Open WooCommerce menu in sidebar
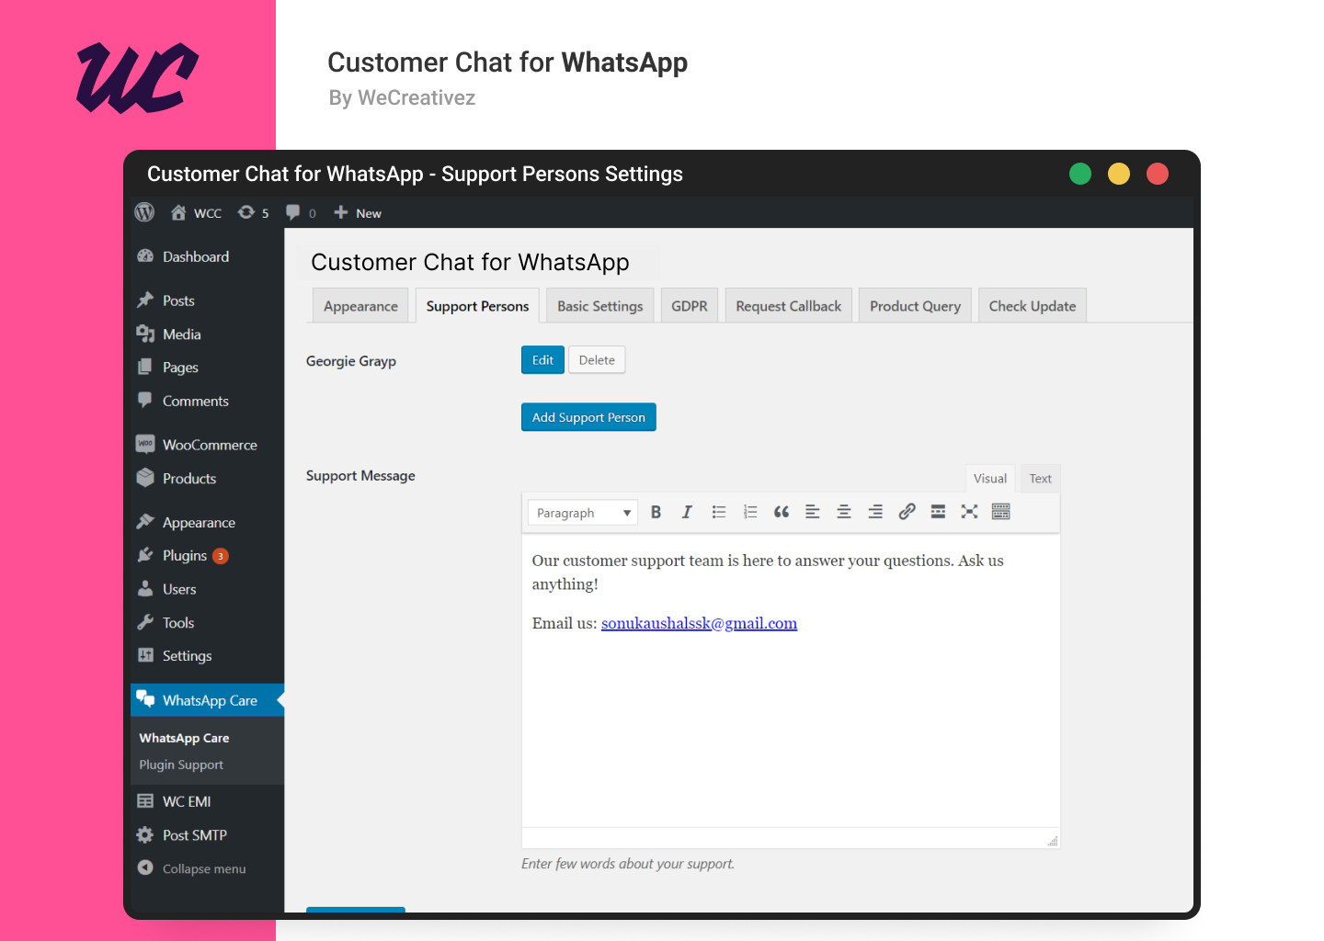This screenshot has width=1324, height=941. tap(207, 445)
